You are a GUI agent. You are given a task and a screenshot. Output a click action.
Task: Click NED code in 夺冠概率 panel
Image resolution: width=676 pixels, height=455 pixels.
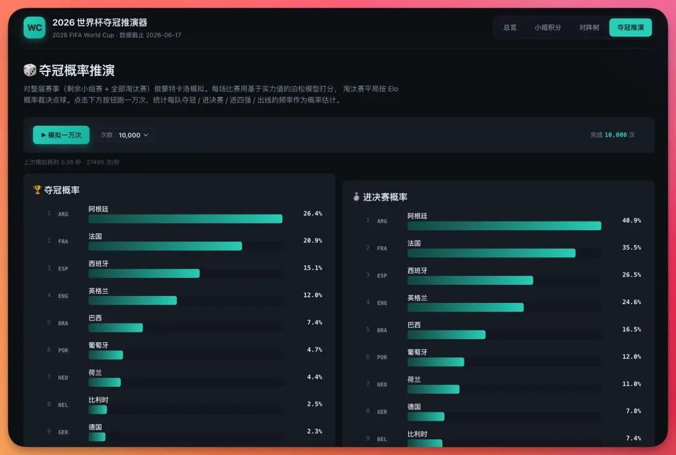[x=63, y=377]
